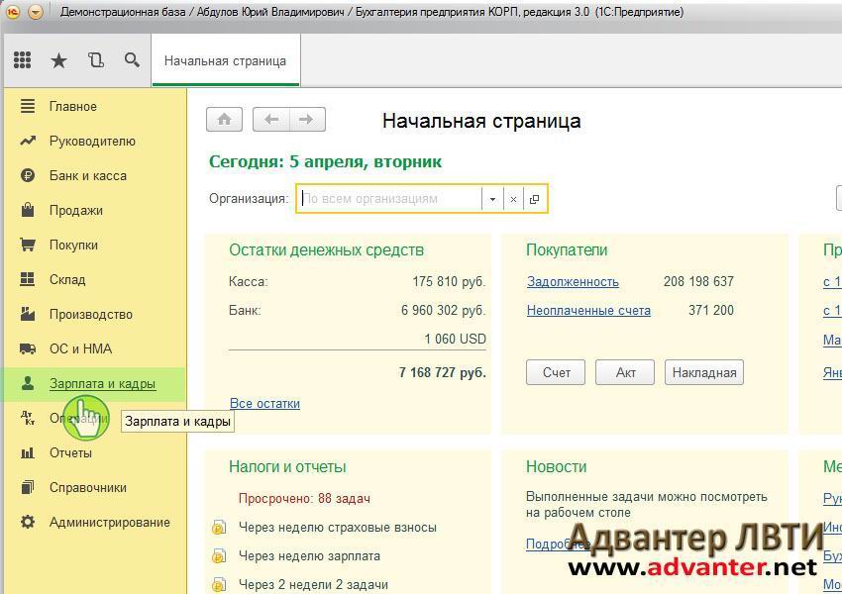Click the Главное section icon

(x=28, y=106)
